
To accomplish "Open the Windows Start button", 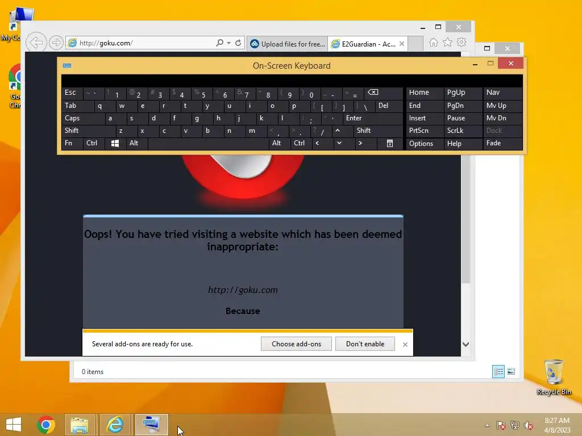I will coord(14,425).
